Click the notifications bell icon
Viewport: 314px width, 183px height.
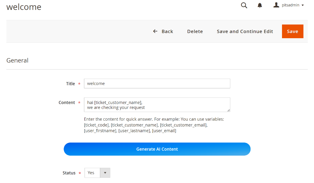[x=260, y=5]
